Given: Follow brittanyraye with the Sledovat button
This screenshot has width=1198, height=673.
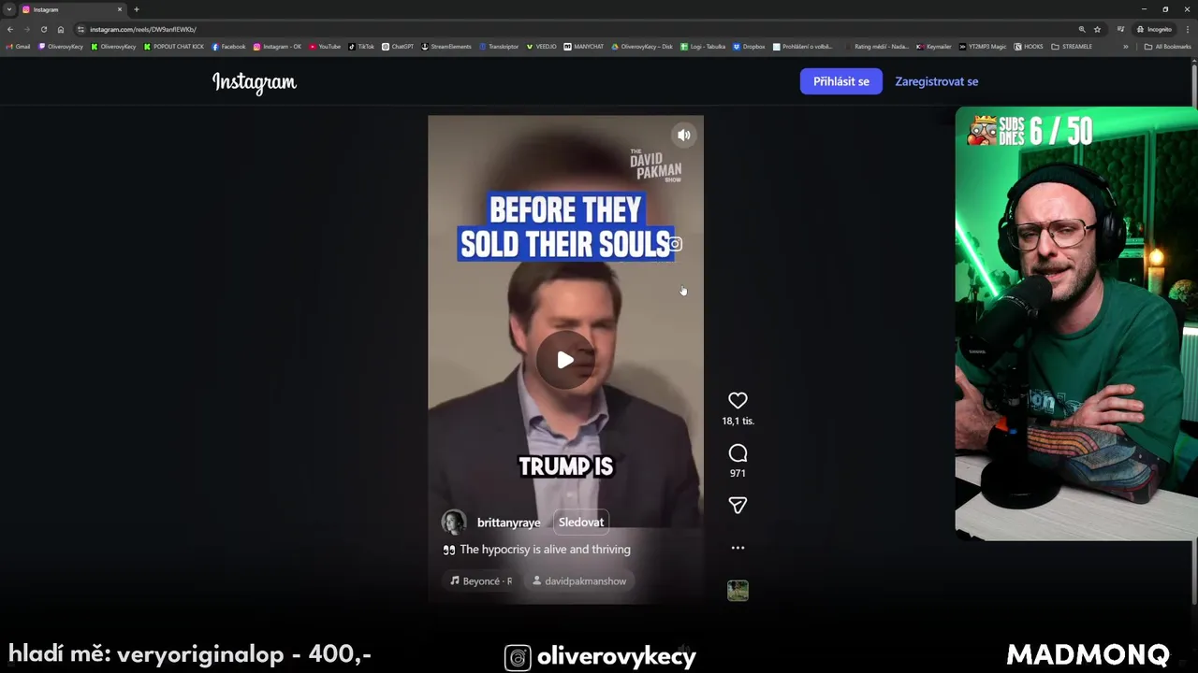Looking at the screenshot, I should (x=580, y=523).
